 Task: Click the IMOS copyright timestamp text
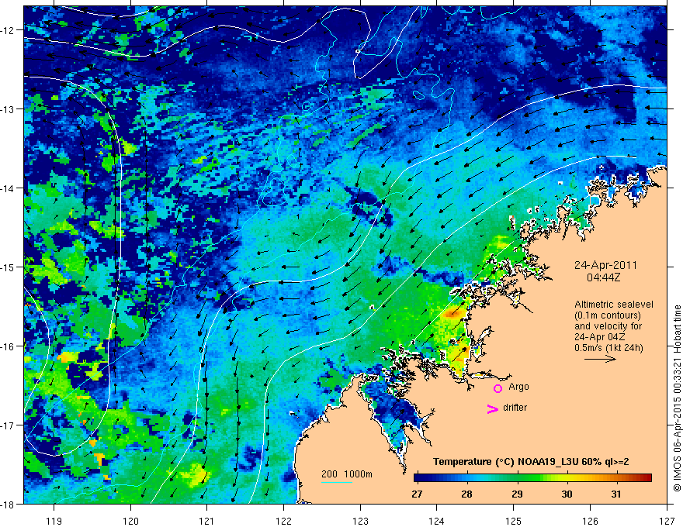click(678, 398)
